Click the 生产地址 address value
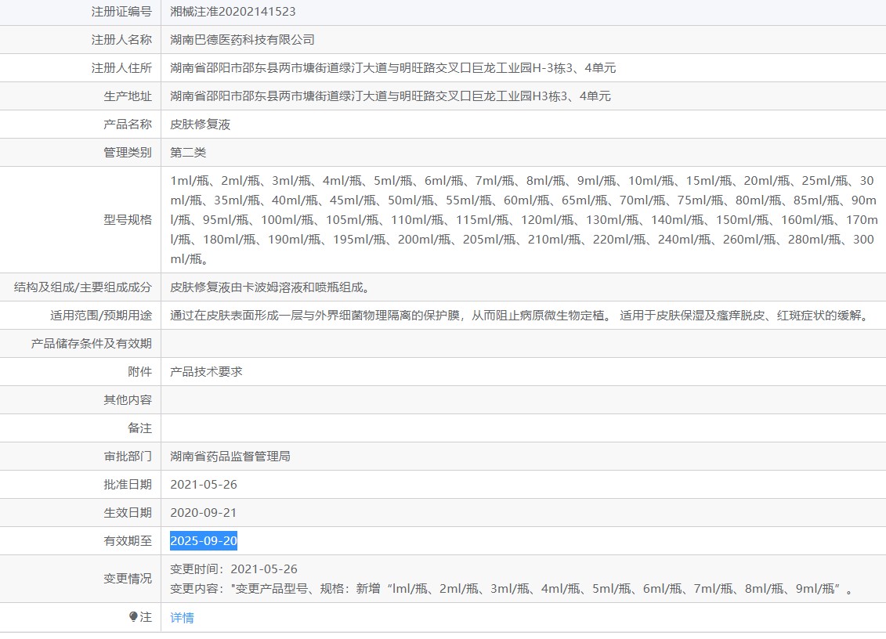 390,96
